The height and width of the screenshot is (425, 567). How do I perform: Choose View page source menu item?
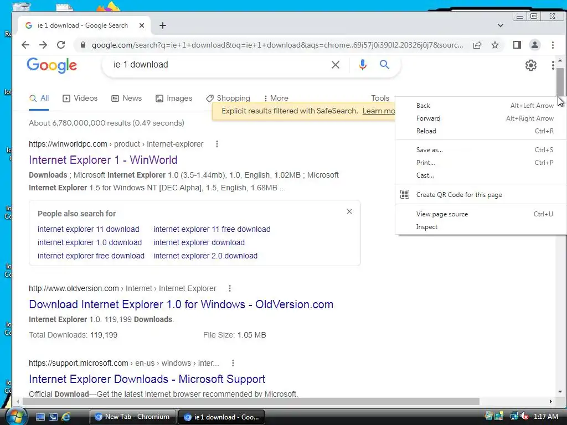click(x=481, y=214)
